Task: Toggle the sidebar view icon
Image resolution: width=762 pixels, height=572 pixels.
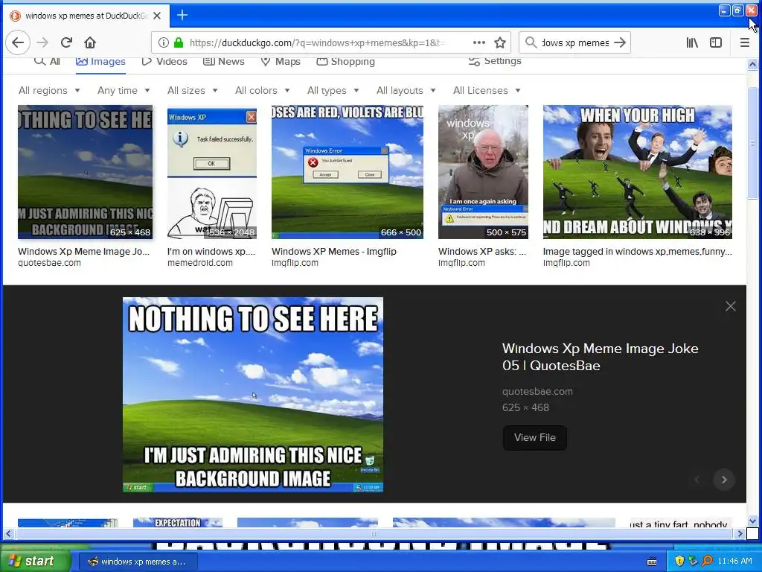Action: 716,42
